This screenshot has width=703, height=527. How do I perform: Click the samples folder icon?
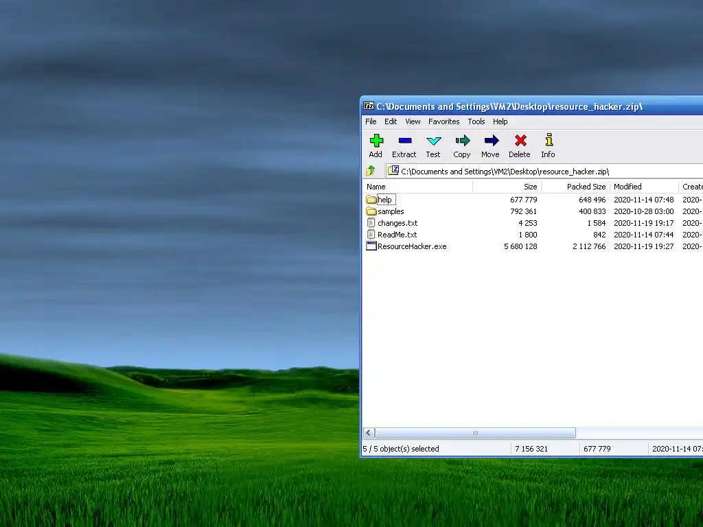point(371,211)
